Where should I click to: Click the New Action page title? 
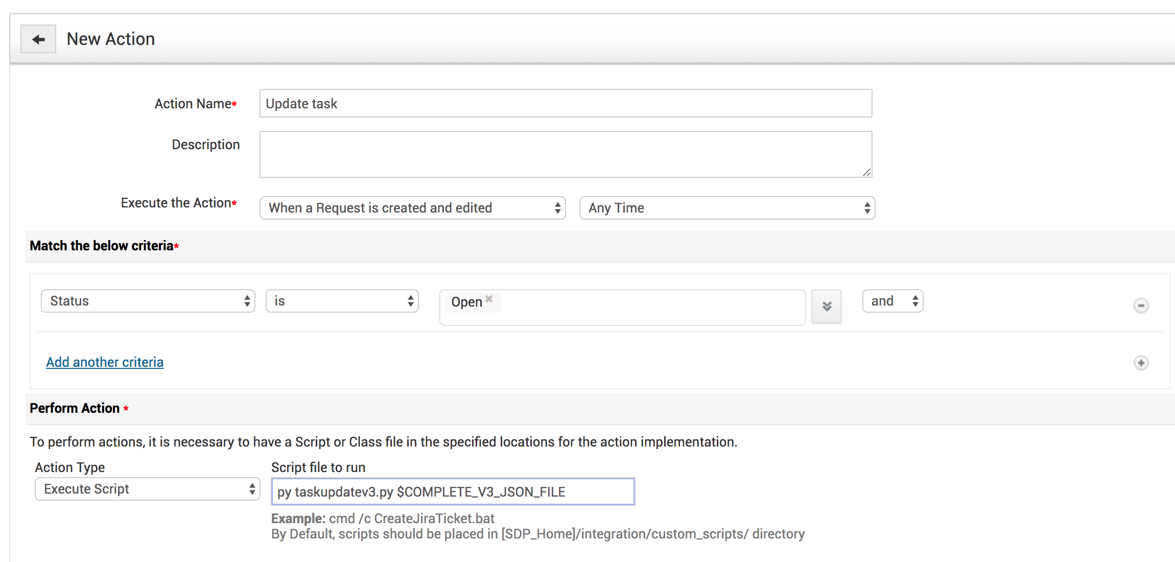point(111,39)
